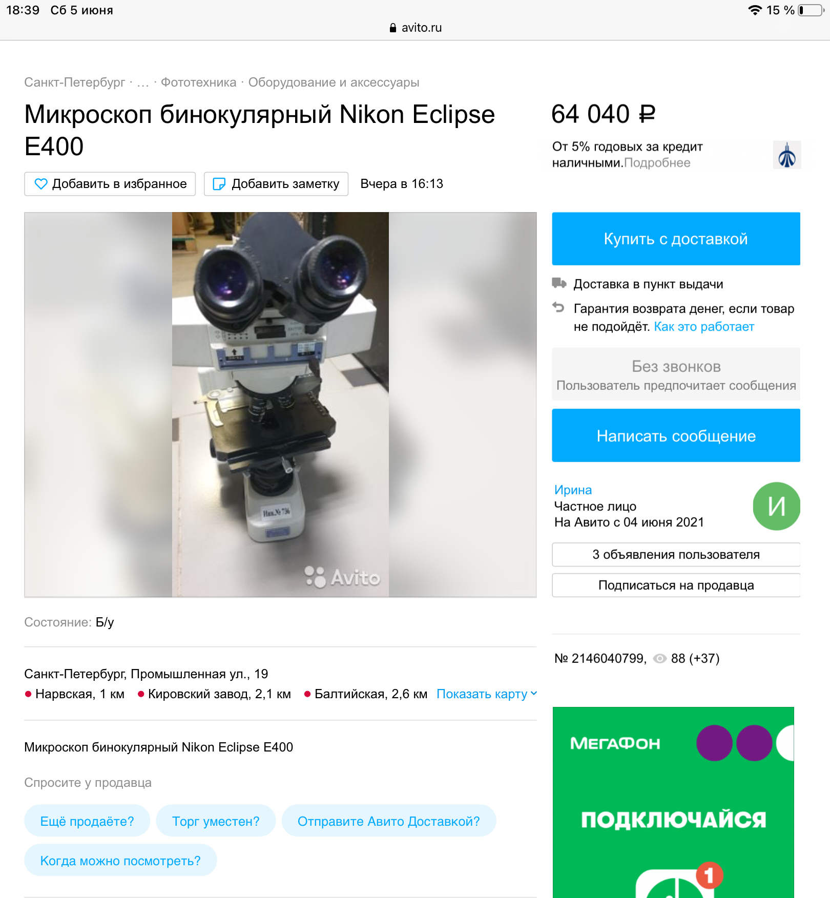
Task: Click the note icon for adding a note
Action: pyautogui.click(x=219, y=184)
